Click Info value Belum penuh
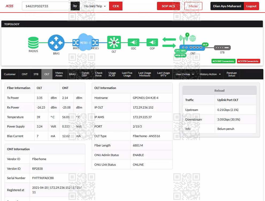The image size is (265, 201). tap(226, 129)
